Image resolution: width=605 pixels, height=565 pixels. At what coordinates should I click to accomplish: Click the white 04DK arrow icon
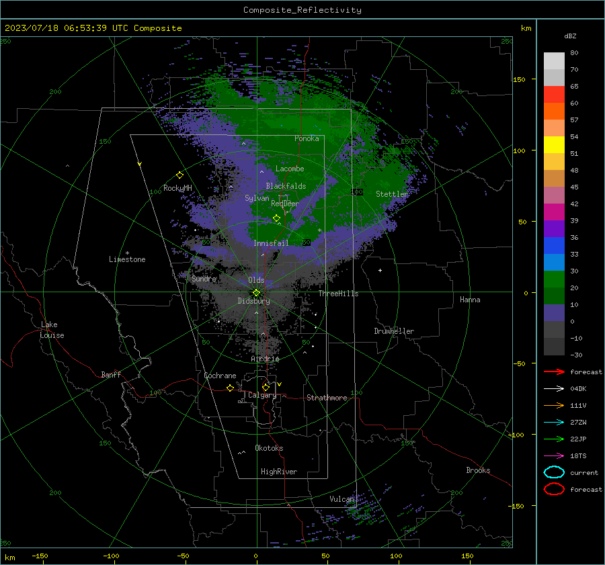[x=554, y=388]
